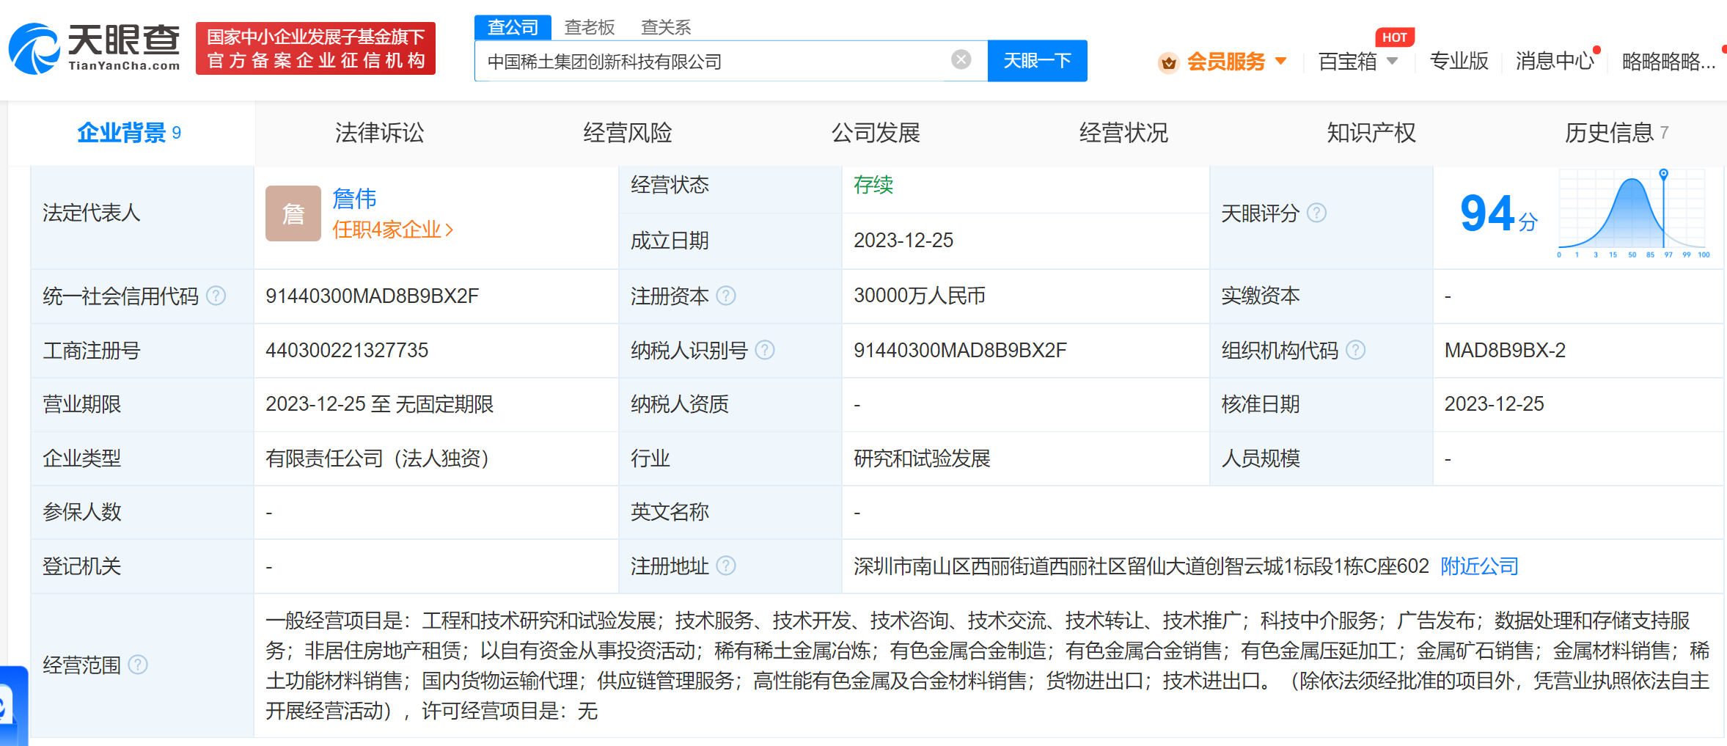The width and height of the screenshot is (1727, 746).
Task: Open the 知识产权 tab
Action: point(1371,133)
